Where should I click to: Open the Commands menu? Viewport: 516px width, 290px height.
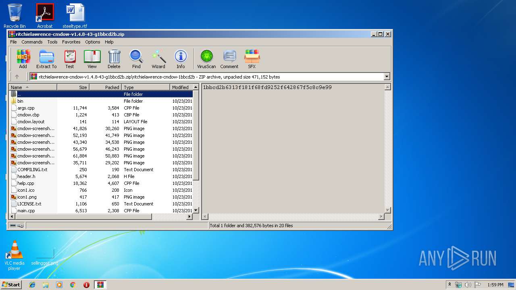point(32,42)
